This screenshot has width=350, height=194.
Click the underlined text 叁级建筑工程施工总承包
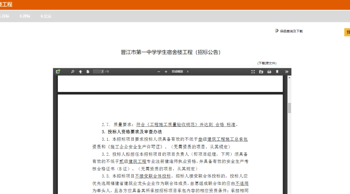[x=223, y=139]
